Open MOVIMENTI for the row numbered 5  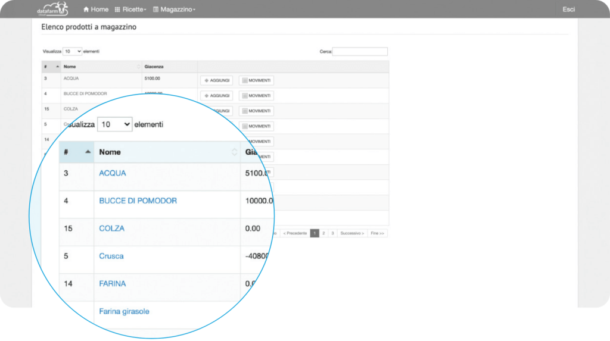pyautogui.click(x=256, y=126)
